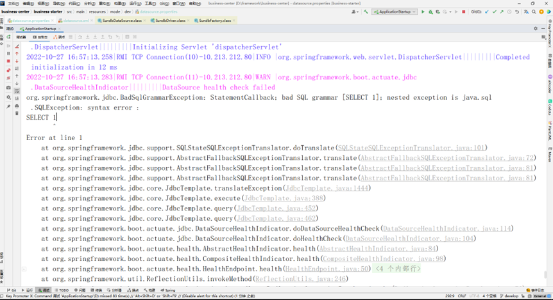Click the red Stop icon in debug sidebar
This screenshot has height=300, width=553.
pos(8,61)
